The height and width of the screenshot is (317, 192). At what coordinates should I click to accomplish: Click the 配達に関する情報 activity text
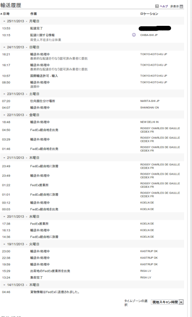point(42,35)
